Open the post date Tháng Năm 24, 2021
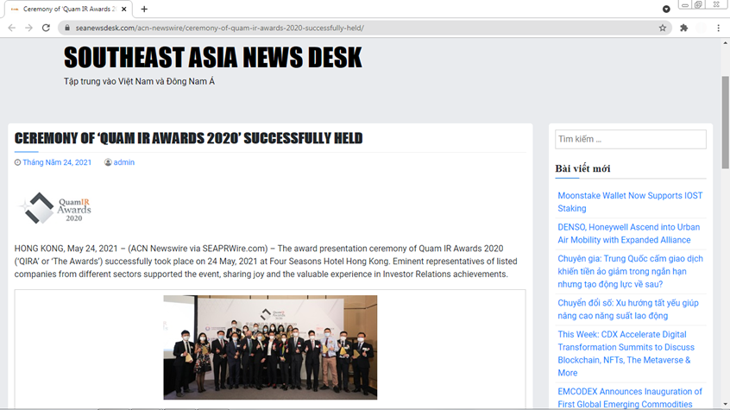 coord(57,162)
